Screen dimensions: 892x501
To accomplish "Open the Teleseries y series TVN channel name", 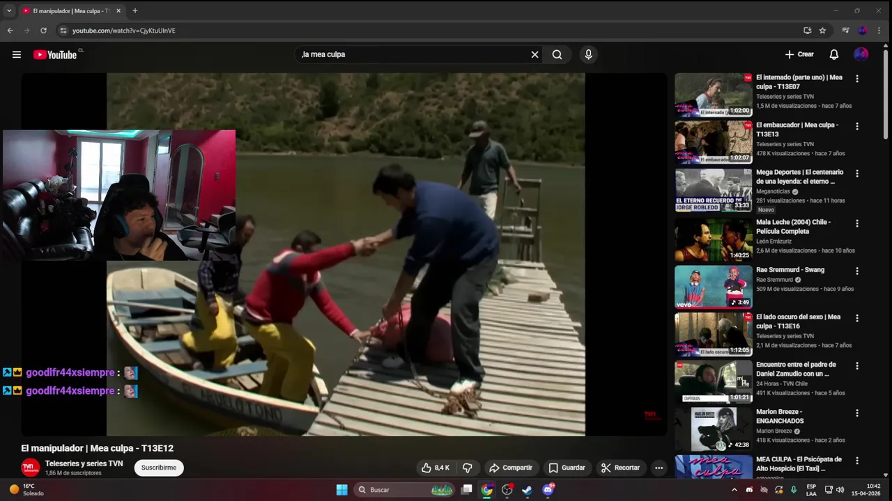I will coord(84,463).
